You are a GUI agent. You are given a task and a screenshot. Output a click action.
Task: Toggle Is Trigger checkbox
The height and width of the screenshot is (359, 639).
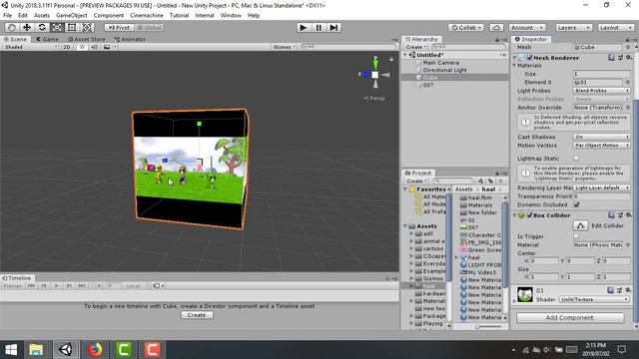click(x=576, y=236)
